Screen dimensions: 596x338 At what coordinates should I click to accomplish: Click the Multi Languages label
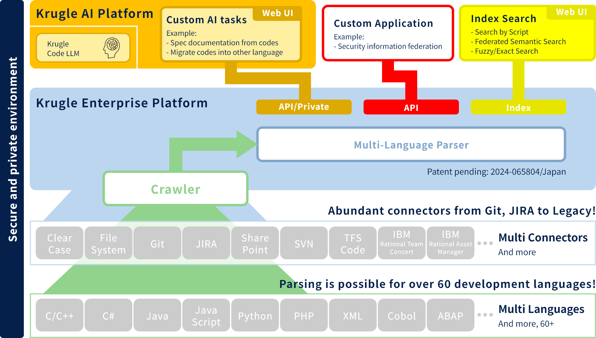(x=541, y=309)
